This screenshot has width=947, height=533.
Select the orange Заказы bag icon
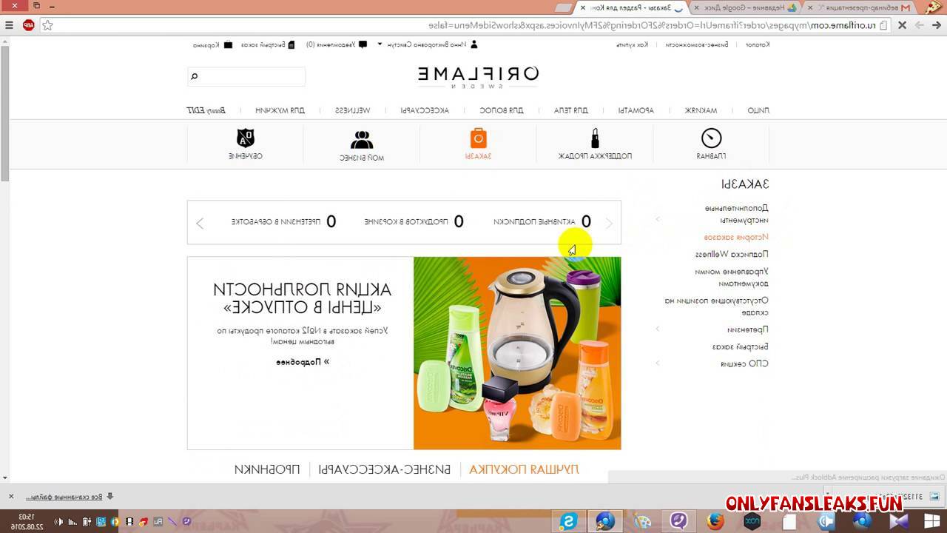[479, 138]
